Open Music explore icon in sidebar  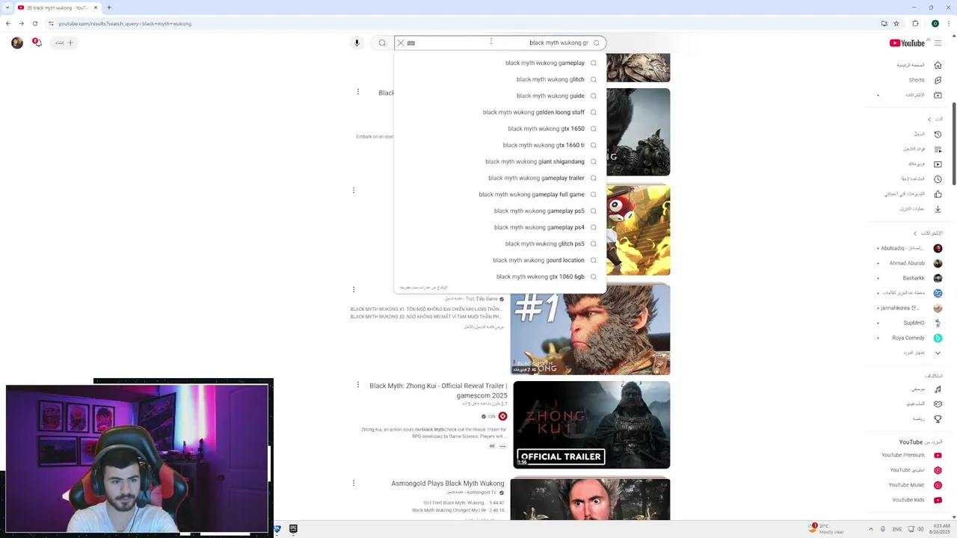[938, 389]
